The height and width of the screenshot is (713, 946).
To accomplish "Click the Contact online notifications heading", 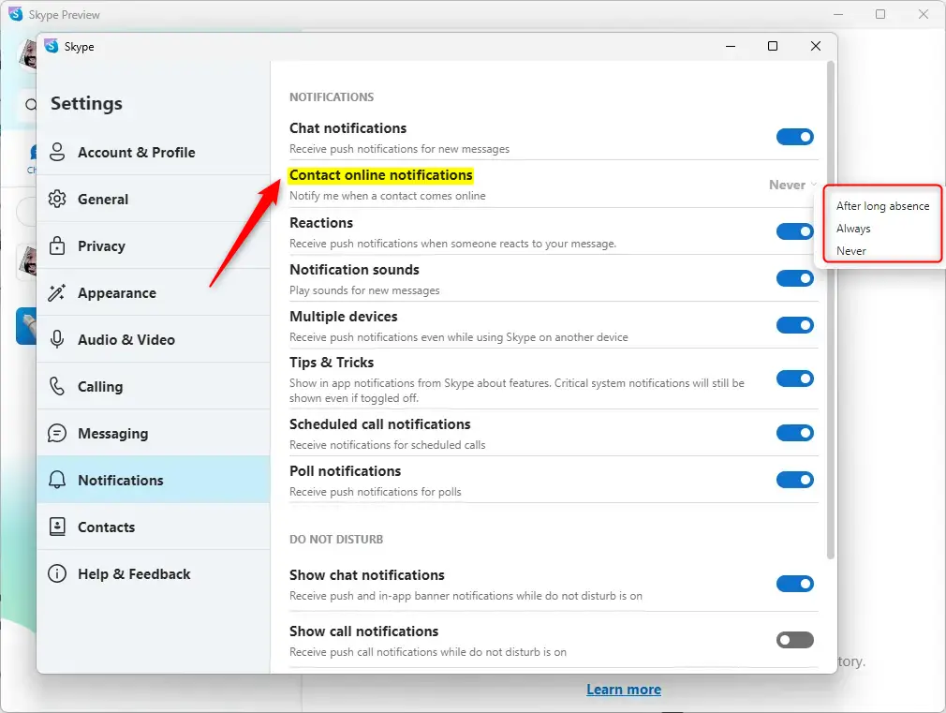I will pos(380,175).
